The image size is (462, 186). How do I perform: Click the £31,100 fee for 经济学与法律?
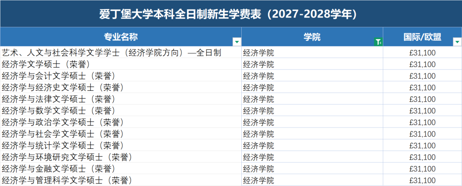[x=423, y=99]
